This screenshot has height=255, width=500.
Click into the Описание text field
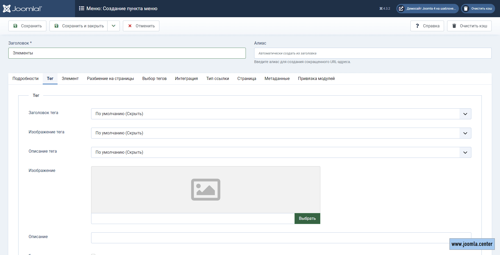click(268, 238)
